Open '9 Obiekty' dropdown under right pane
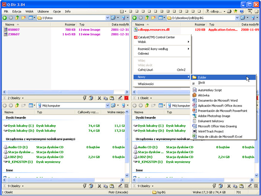The height and width of the screenshot is (196, 261). click(x=152, y=186)
